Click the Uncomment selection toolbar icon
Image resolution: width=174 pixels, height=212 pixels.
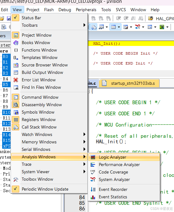click(141, 18)
